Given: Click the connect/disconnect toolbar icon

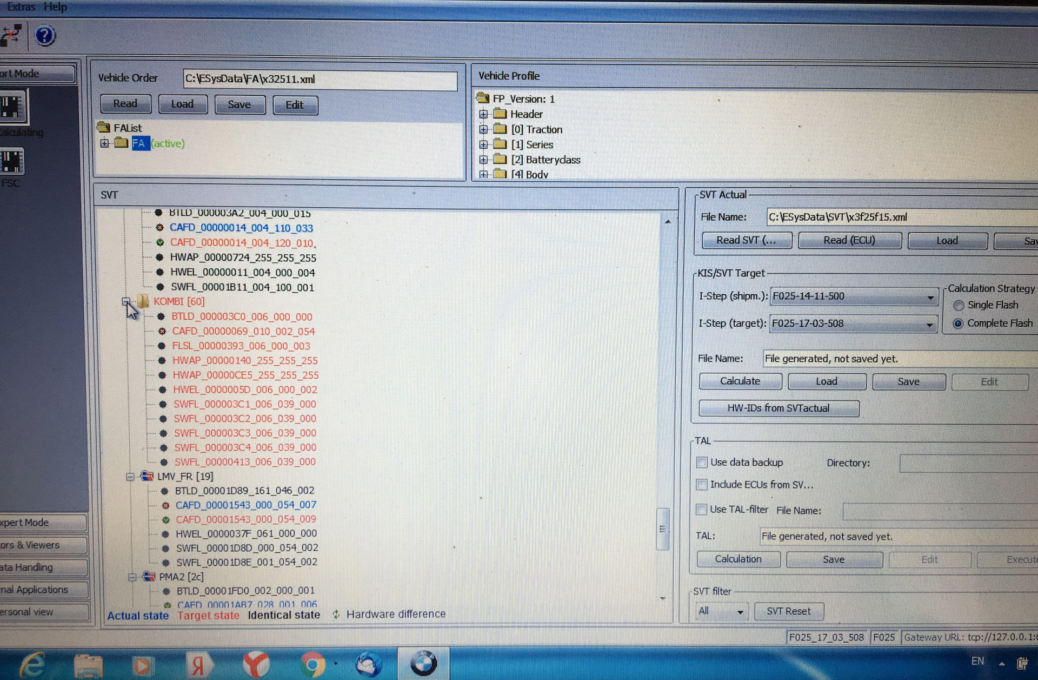Looking at the screenshot, I should 11,36.
